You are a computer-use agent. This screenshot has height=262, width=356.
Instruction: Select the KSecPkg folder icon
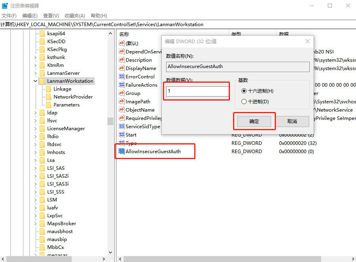click(x=42, y=49)
